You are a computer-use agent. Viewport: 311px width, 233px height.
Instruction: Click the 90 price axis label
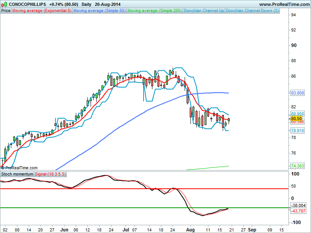pos(294,45)
